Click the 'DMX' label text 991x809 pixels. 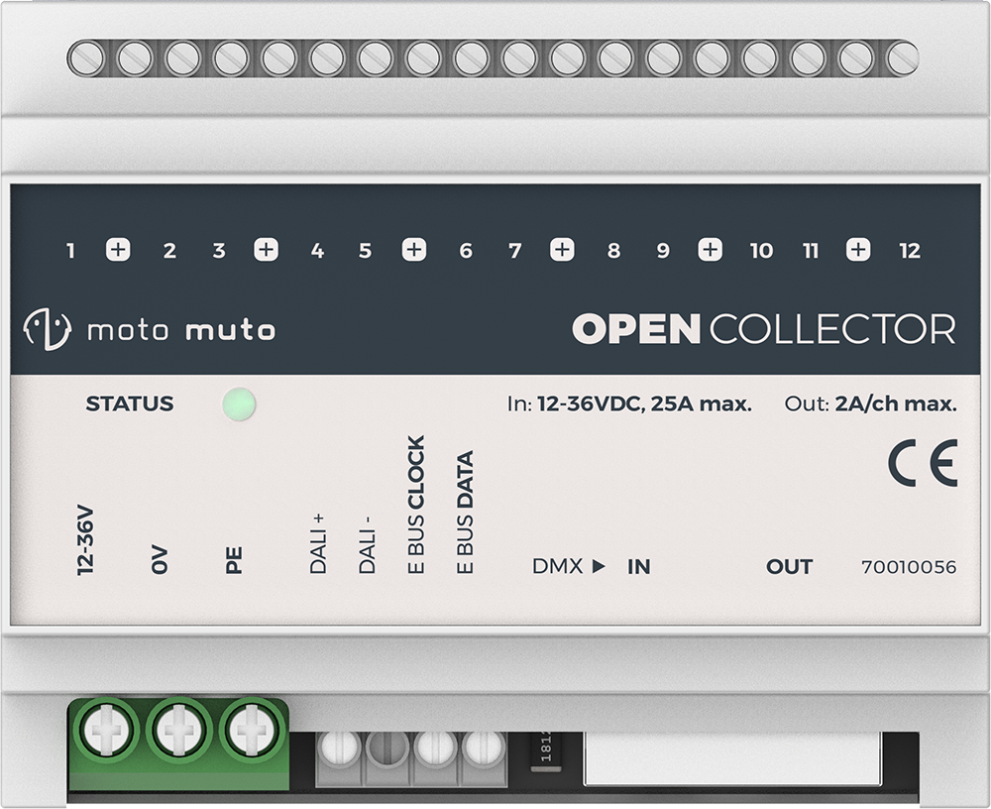tap(557, 566)
